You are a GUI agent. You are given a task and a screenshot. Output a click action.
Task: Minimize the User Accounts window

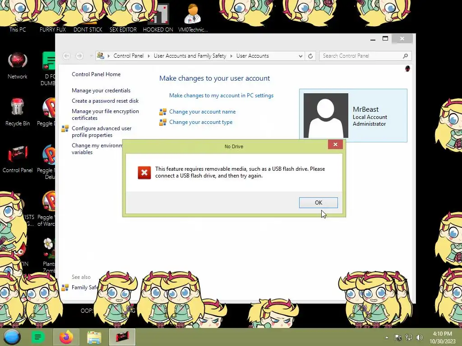(x=373, y=39)
